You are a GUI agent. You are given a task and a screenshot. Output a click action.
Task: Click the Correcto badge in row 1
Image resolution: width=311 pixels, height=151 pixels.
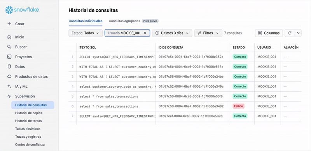[x=240, y=57]
